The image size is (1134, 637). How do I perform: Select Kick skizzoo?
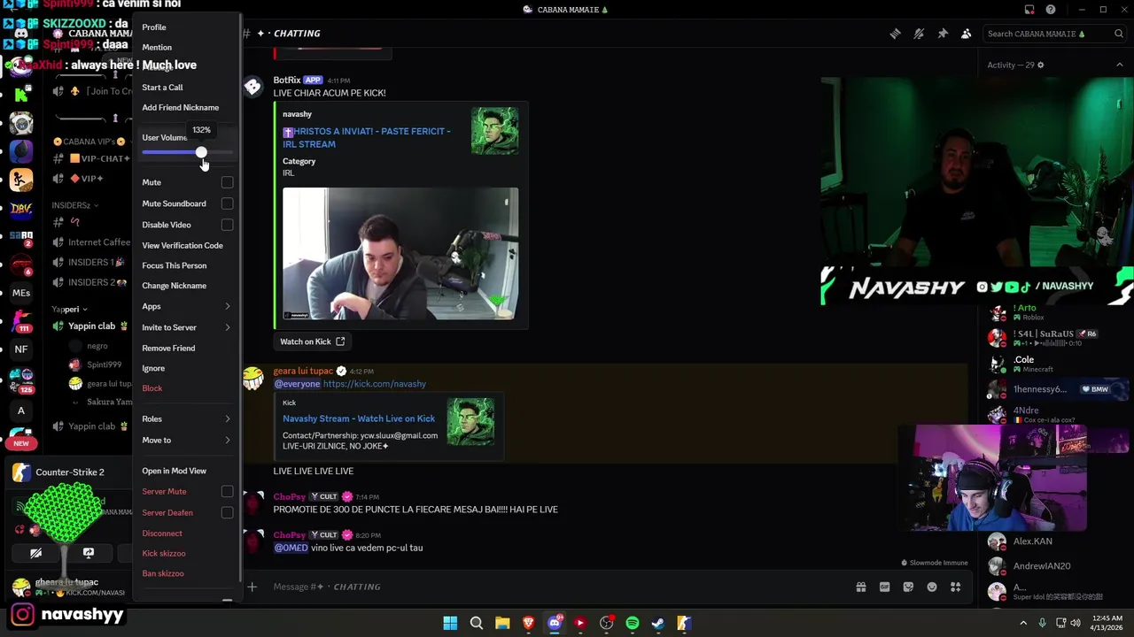164,553
